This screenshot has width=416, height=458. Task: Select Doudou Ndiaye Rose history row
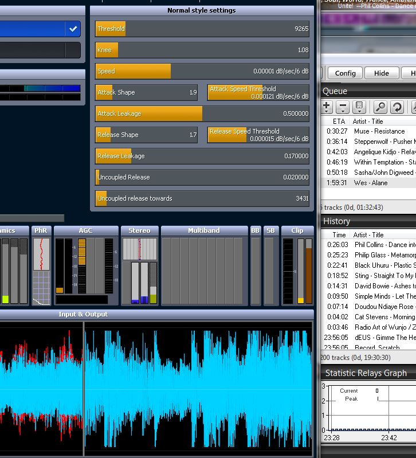368,307
